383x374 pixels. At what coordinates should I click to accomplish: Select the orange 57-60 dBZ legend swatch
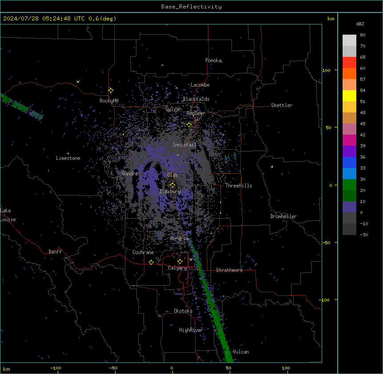click(x=349, y=74)
